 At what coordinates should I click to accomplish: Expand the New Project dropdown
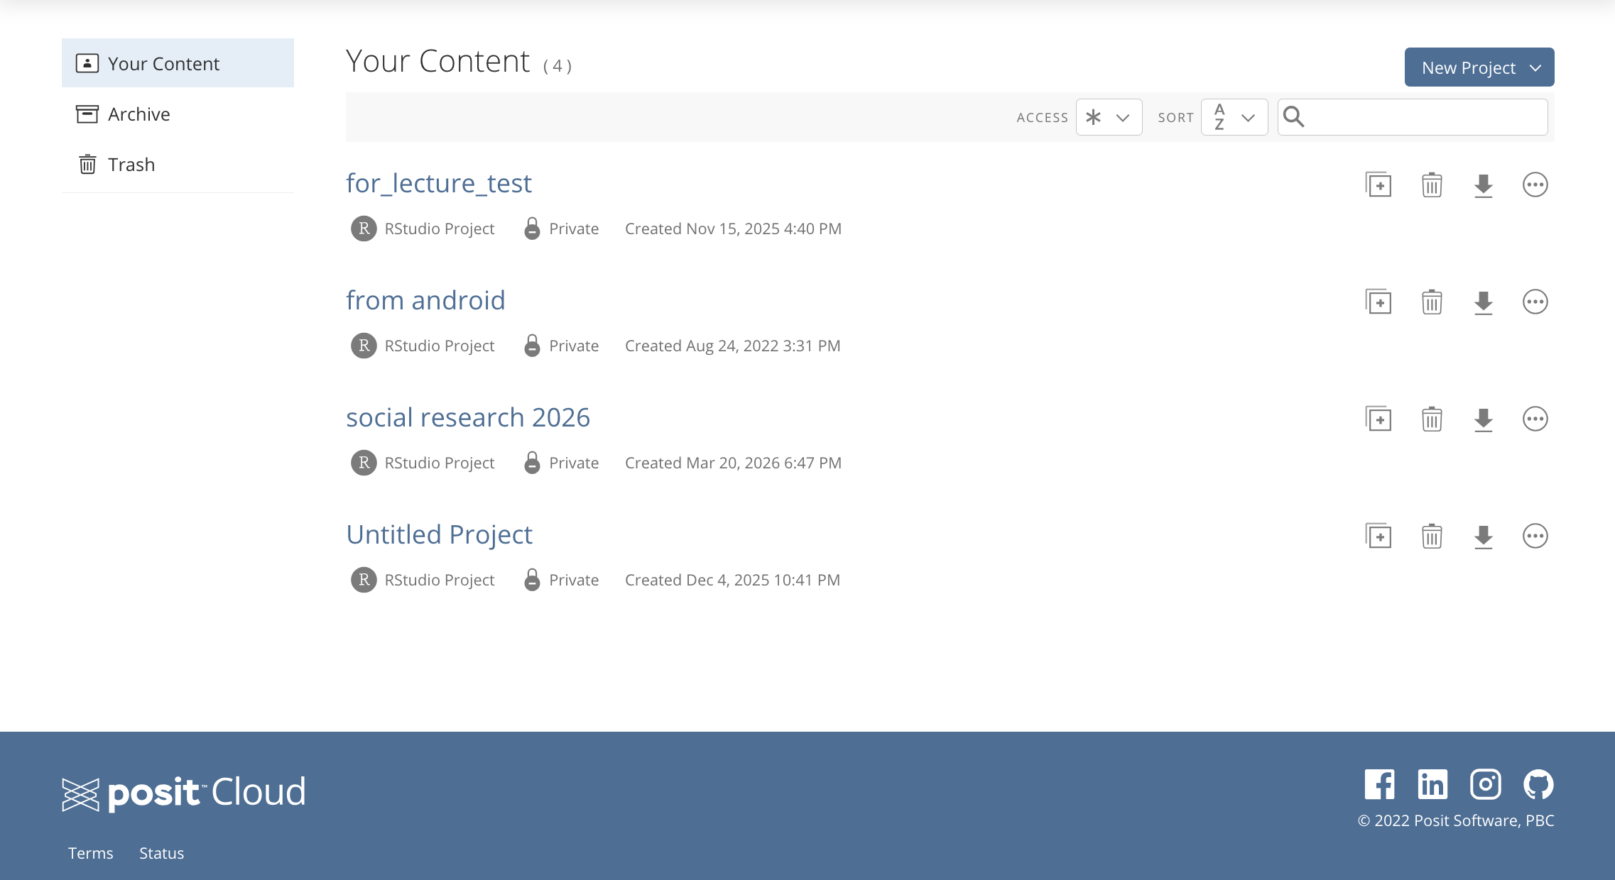tap(1479, 67)
